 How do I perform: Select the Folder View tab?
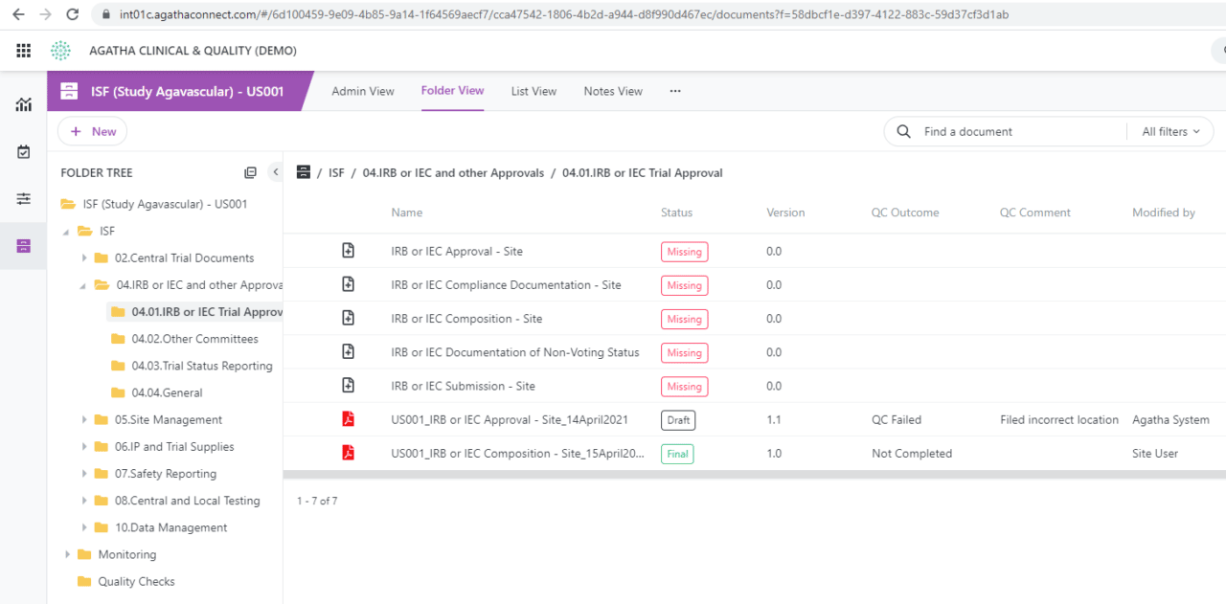click(x=452, y=91)
